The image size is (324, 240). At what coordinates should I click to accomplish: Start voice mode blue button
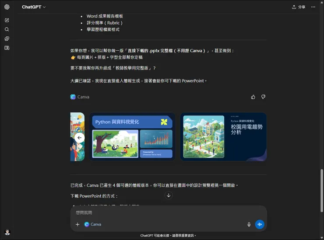pyautogui.click(x=260, y=224)
